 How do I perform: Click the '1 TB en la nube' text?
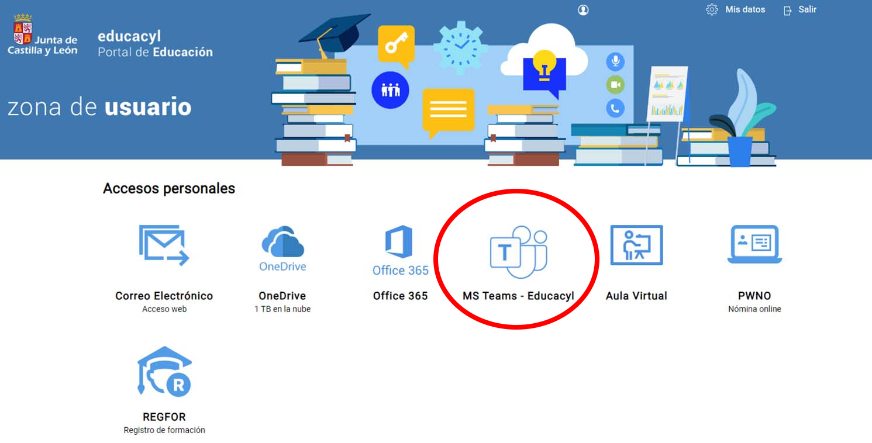282,309
